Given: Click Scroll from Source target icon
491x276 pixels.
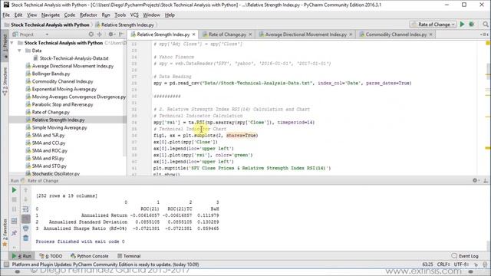Looking at the screenshot, I should [x=91, y=34].
